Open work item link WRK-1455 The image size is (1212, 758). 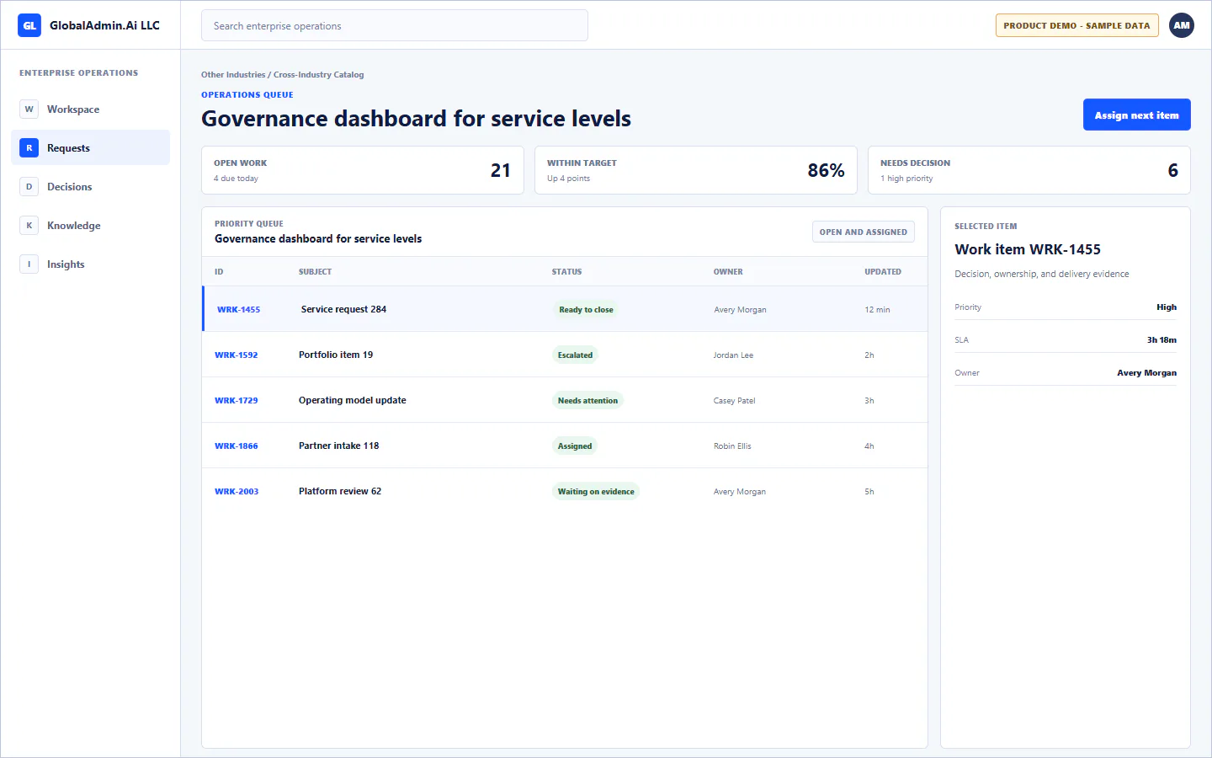(x=238, y=310)
